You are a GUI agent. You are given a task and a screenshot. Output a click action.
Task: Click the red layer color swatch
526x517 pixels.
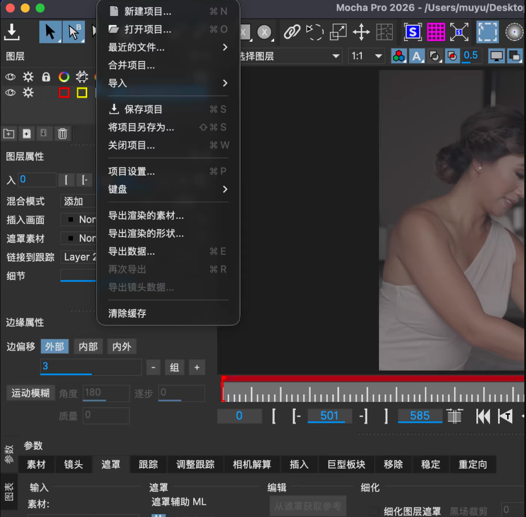(x=64, y=92)
